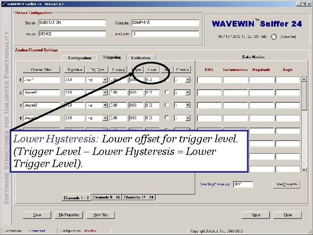313x235 pixels.
Task: Click the Device input field
Action: 72,34
